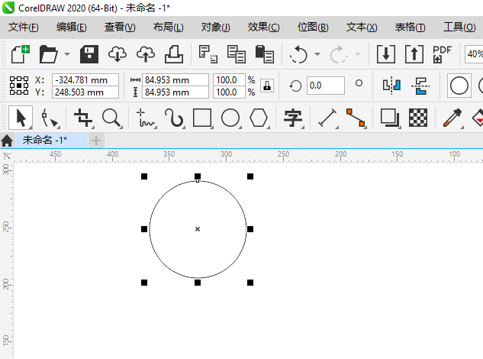Click the circle's center X marker
Viewport: 483px width, 359px height.
coord(198,229)
